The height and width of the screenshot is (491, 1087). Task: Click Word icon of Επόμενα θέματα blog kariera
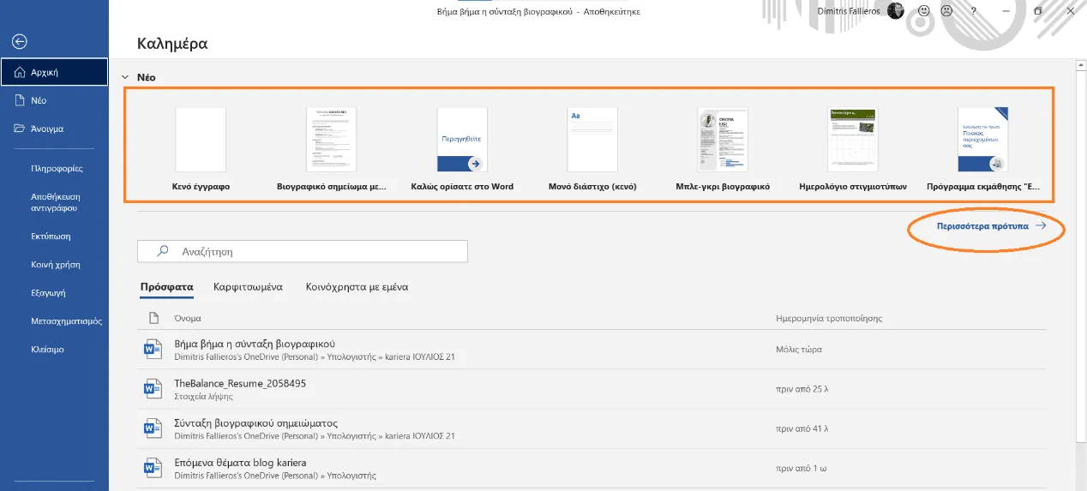[x=152, y=468]
